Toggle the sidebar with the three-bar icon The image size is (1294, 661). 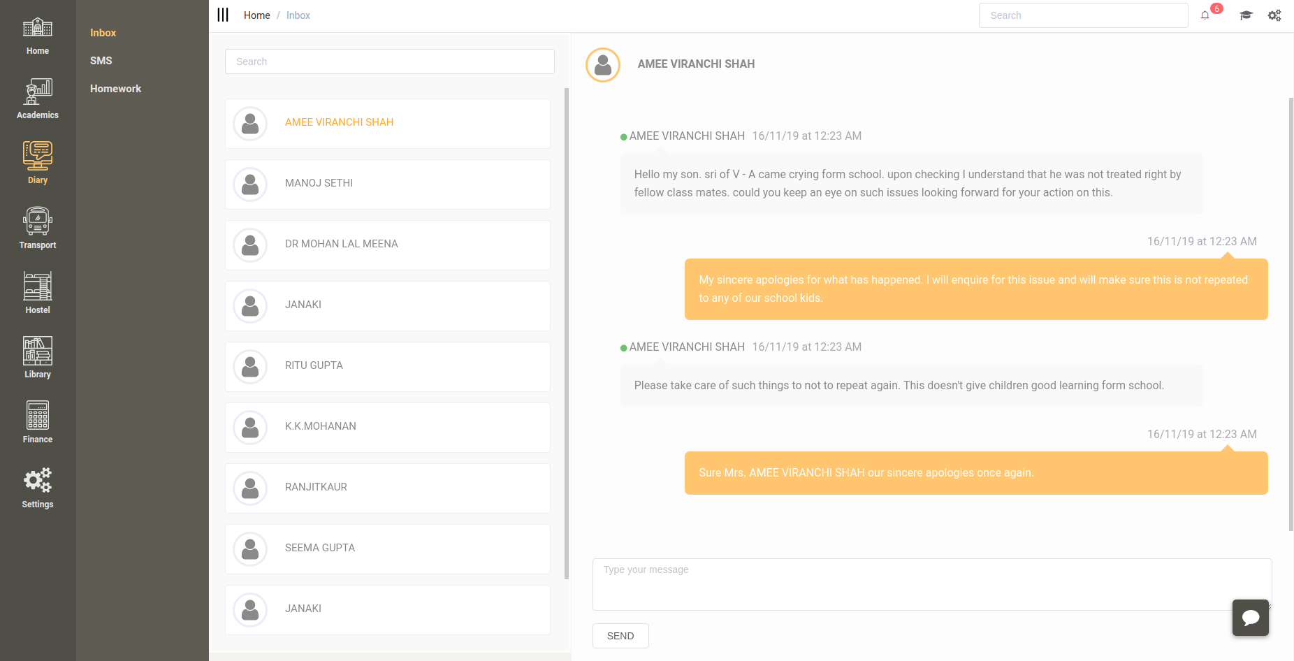click(223, 15)
